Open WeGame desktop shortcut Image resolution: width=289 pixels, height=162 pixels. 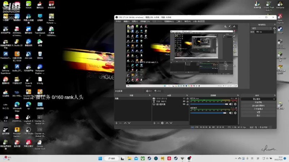[280, 5]
